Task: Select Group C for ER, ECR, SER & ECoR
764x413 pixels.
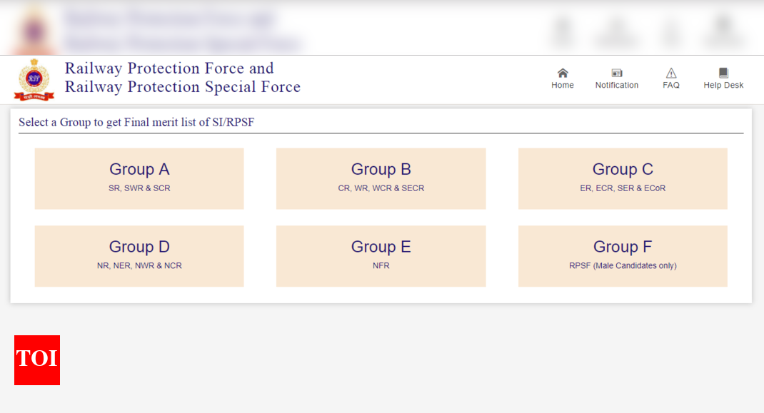Action: click(x=622, y=178)
